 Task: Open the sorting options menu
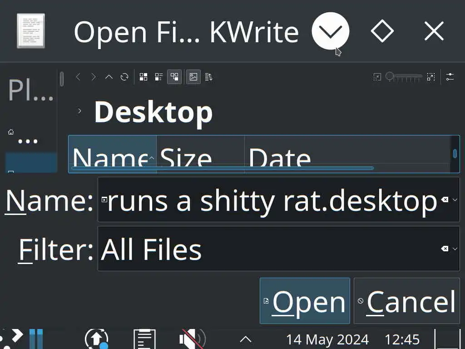209,77
